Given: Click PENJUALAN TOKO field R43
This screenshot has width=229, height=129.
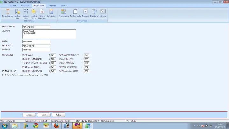Looking at the screenshot, I should point(53,67).
